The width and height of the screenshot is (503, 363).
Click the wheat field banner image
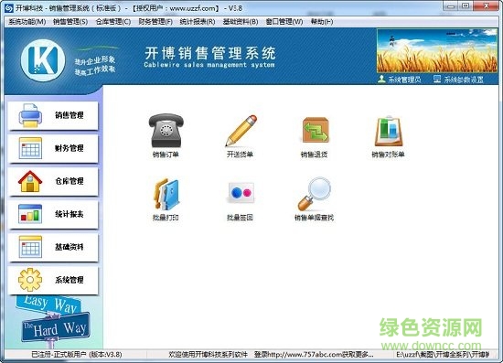437,50
